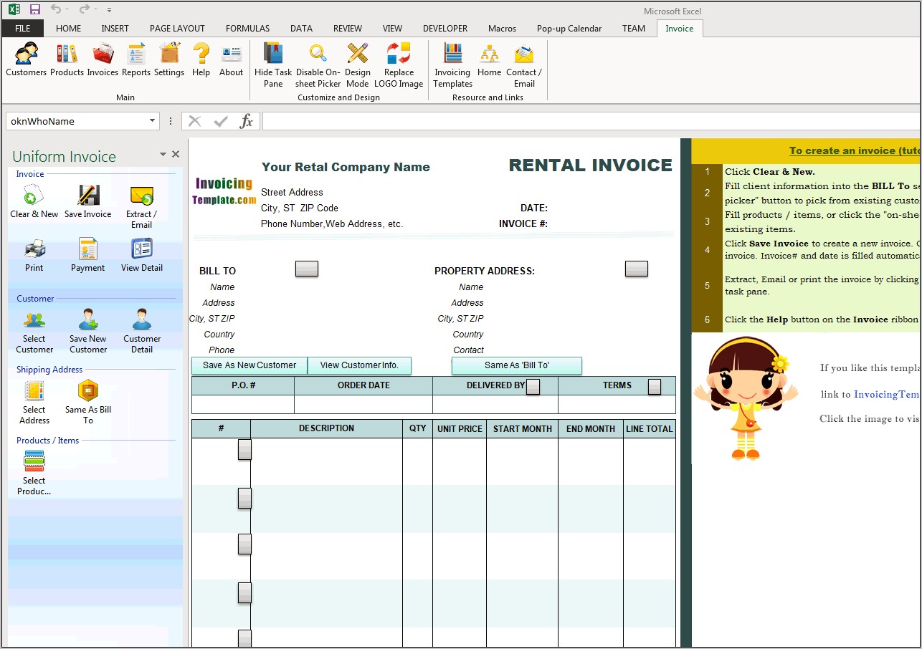
Task: Open the Name Box dropdown arrow
Action: pos(153,121)
